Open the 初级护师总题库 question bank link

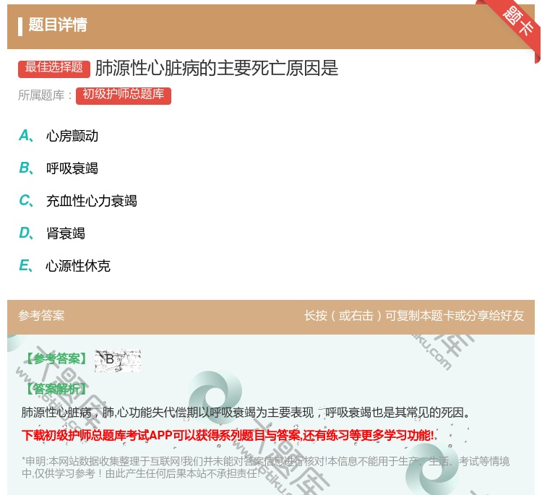(x=124, y=95)
